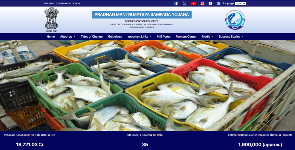Click the national emblem of India logo
This screenshot has width=295, height=150.
tap(52, 20)
